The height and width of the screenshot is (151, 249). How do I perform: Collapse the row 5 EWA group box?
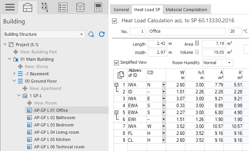point(116,113)
